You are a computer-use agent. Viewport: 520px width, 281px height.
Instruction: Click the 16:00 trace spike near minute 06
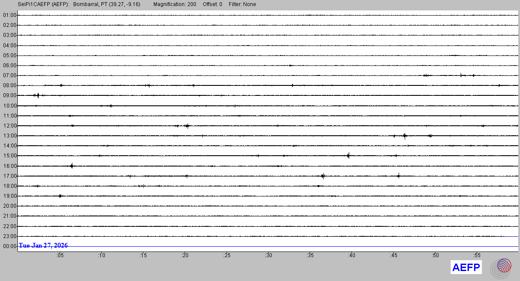click(72, 165)
